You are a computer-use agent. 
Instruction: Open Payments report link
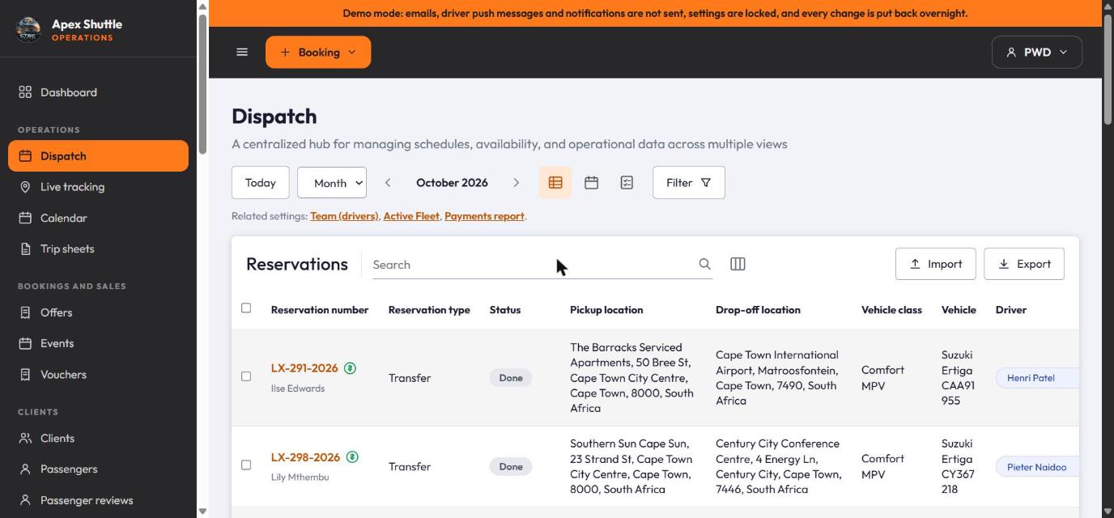(x=484, y=216)
